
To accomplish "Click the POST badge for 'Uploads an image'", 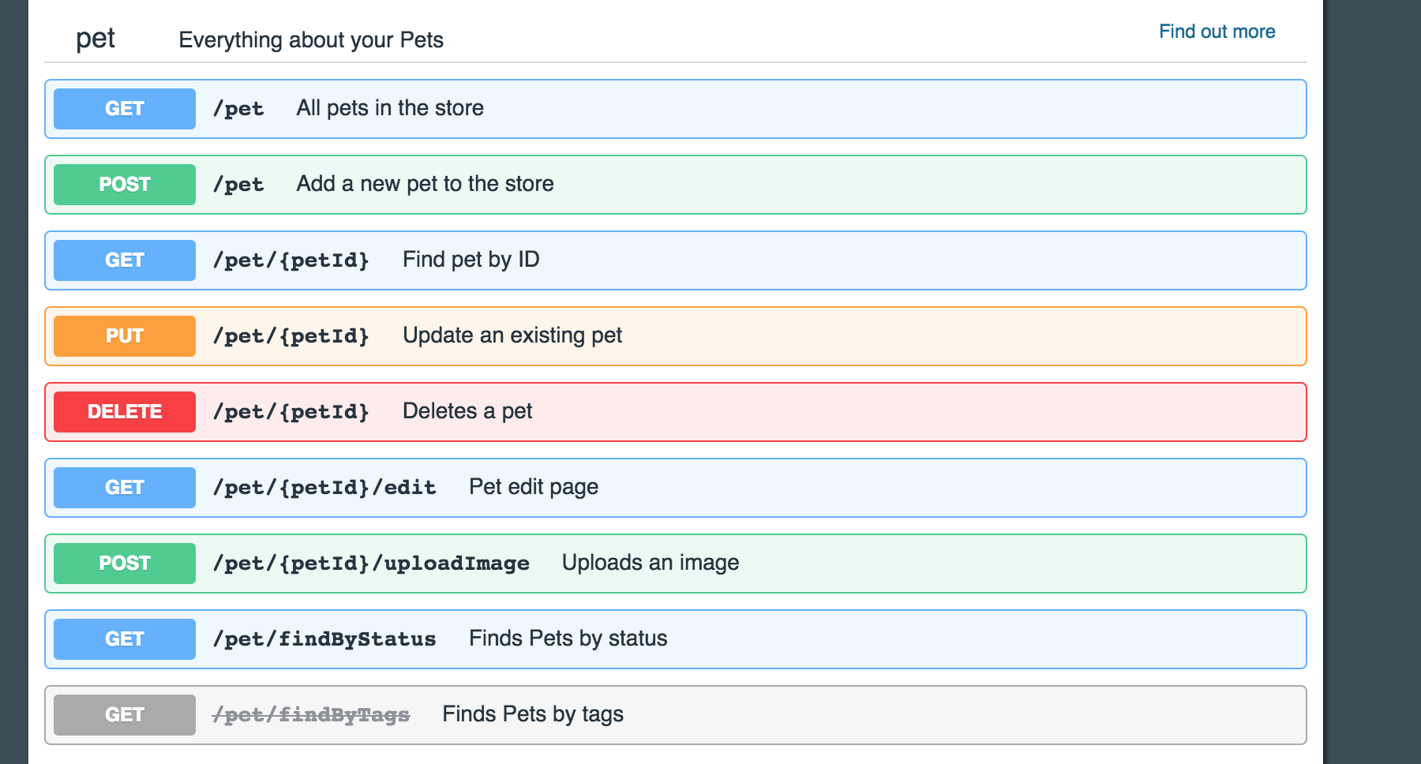I will coord(125,564).
